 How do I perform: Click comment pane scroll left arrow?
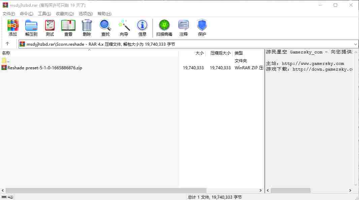click(268, 190)
